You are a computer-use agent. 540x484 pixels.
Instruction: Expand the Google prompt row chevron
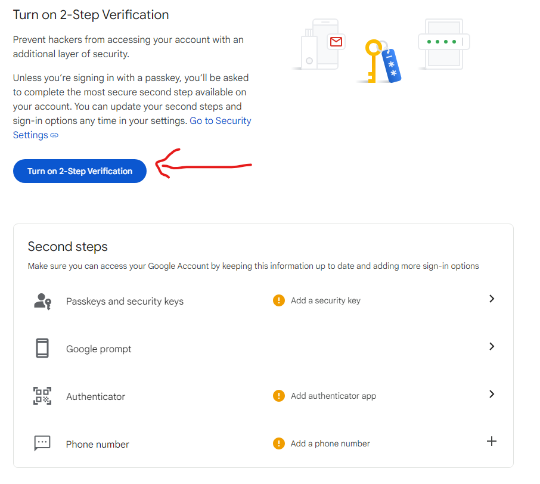coord(492,346)
